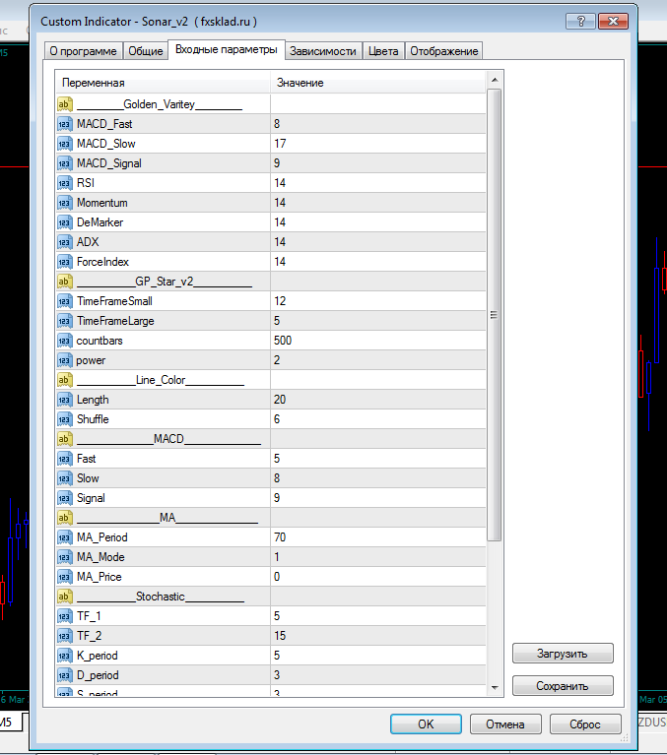Click the Загрузить button

pos(563,654)
